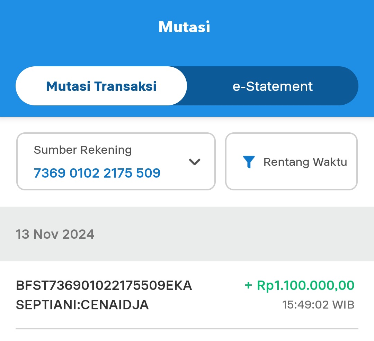
Task: Tap the 15:49:02 WIB transaction time
Action: click(318, 305)
